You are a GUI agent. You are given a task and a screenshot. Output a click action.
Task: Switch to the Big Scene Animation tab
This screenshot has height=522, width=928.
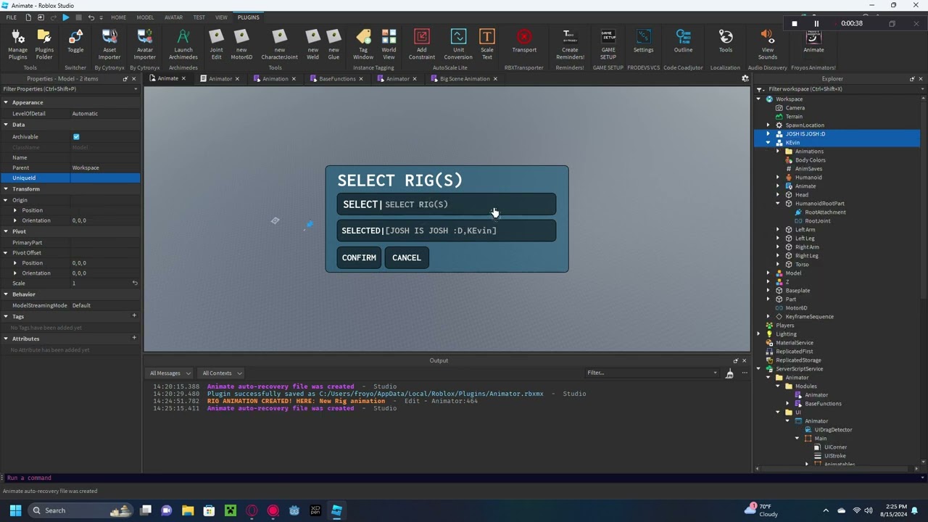464,79
